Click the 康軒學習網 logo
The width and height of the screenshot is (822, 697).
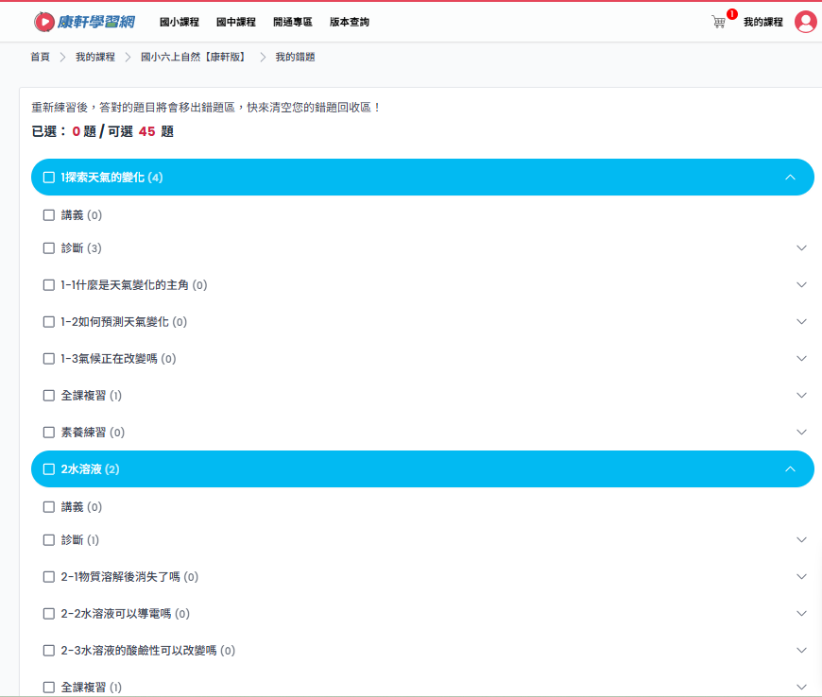83,22
